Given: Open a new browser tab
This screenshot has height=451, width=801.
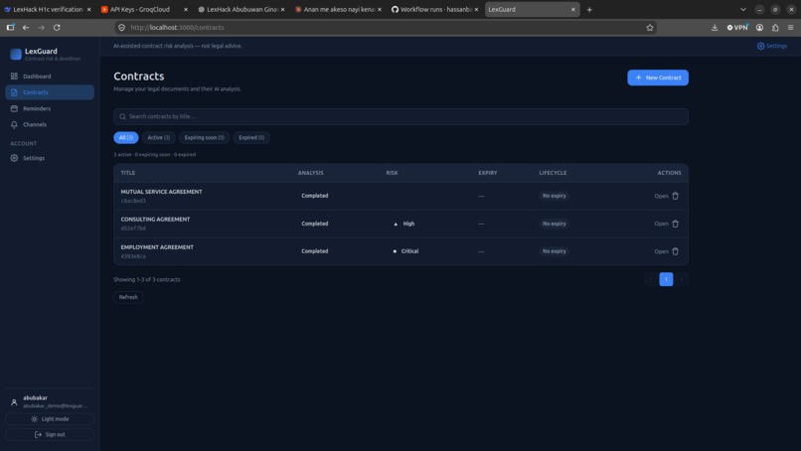Looking at the screenshot, I should (589, 9).
